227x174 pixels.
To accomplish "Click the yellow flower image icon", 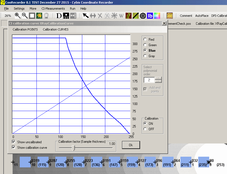I will 39,16.
